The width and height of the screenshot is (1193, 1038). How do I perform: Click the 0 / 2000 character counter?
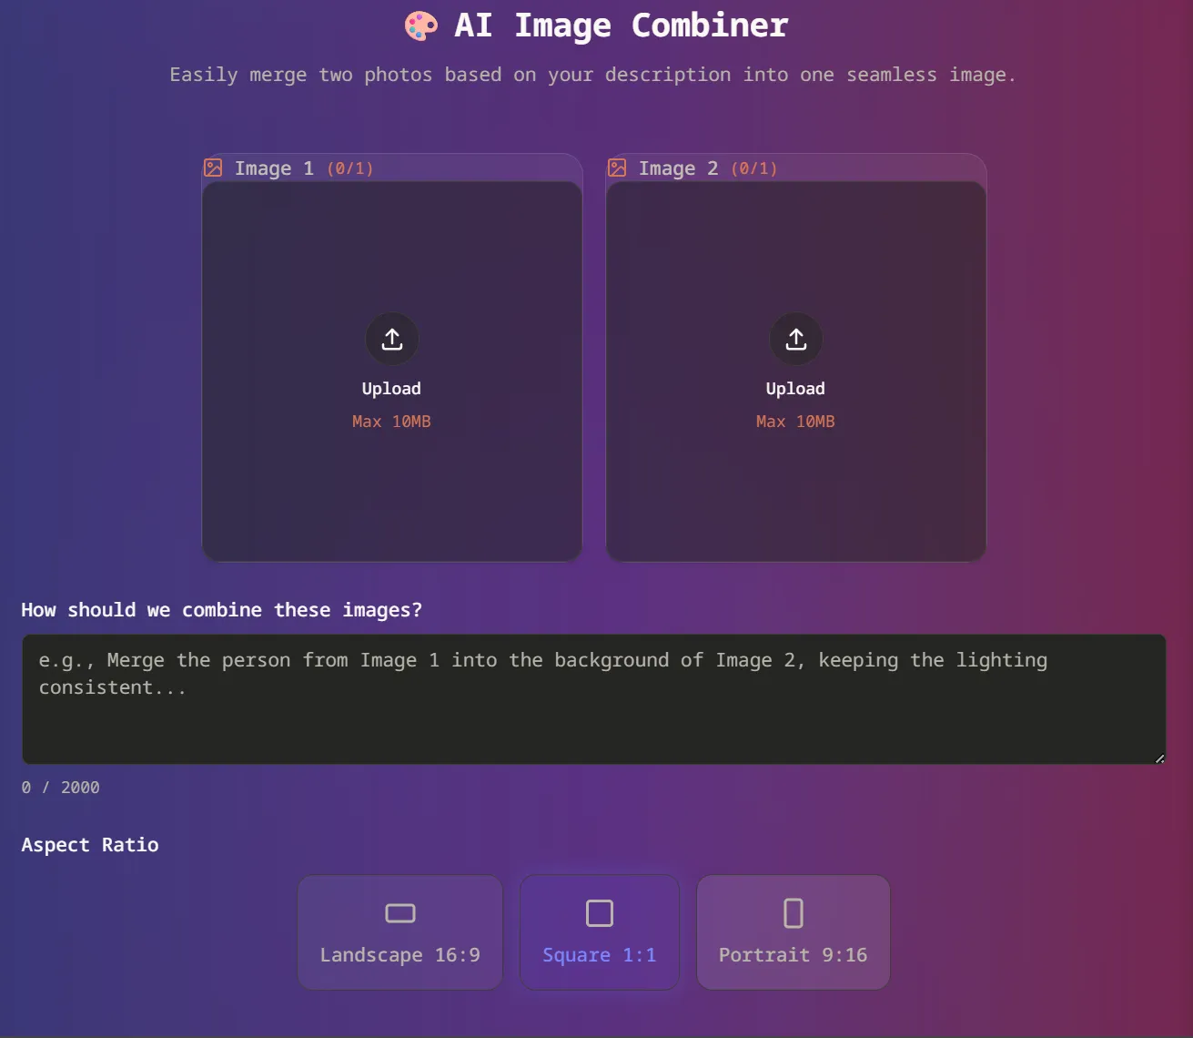coord(60,787)
